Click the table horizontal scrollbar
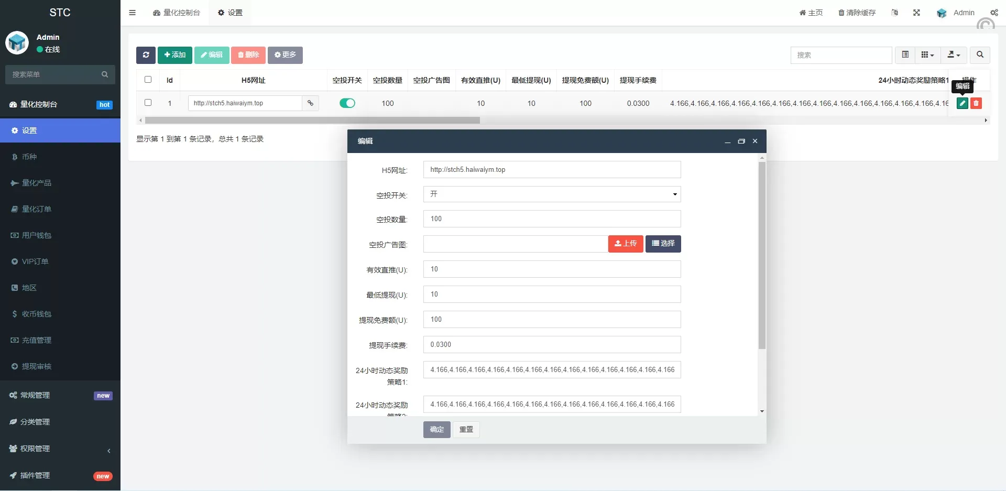Image resolution: width=1006 pixels, height=491 pixels. 312,121
